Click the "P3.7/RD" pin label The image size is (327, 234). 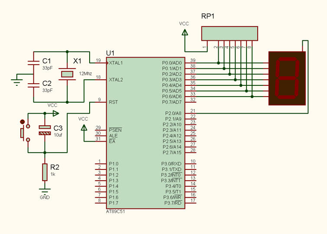173,203
